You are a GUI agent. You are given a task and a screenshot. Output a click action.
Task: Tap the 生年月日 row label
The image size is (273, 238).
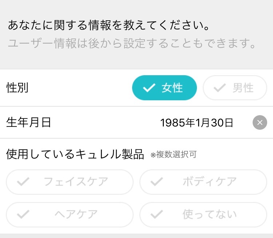click(x=28, y=123)
